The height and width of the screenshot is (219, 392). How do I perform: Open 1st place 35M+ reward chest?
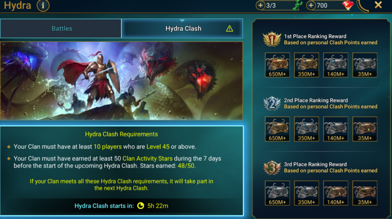(x=365, y=65)
